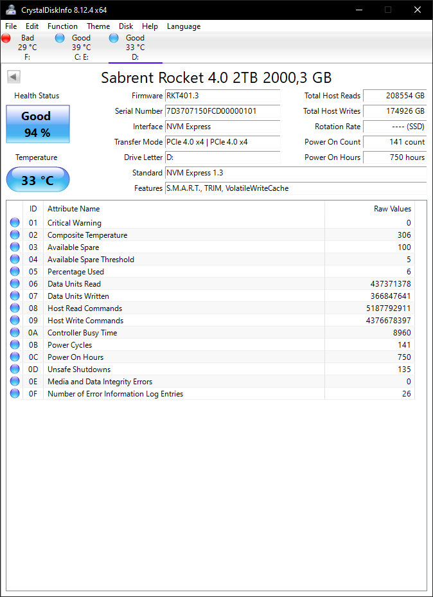Click the 33 °C temperature button
Image resolution: width=433 pixels, height=597 pixels.
tap(38, 180)
